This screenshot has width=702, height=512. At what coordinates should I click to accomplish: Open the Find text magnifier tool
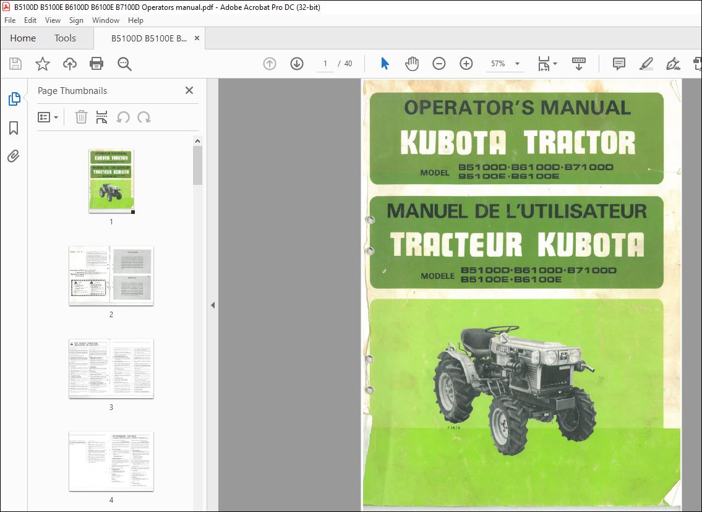pyautogui.click(x=124, y=64)
